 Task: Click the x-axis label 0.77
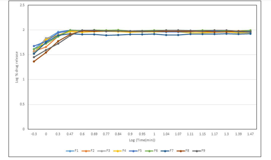point(106,134)
